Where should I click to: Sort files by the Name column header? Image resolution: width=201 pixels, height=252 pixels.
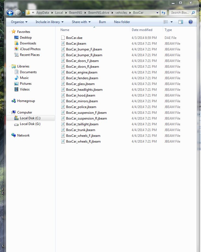65,30
